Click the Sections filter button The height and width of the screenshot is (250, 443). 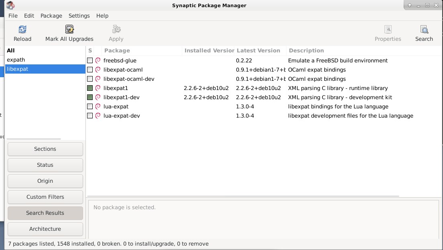[x=45, y=149]
